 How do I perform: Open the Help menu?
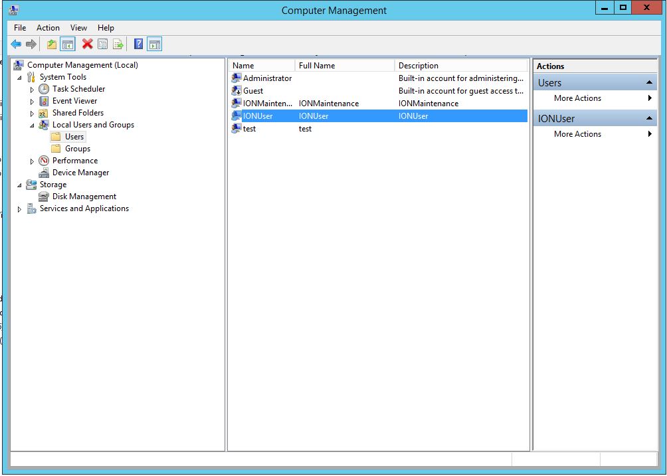[x=106, y=28]
